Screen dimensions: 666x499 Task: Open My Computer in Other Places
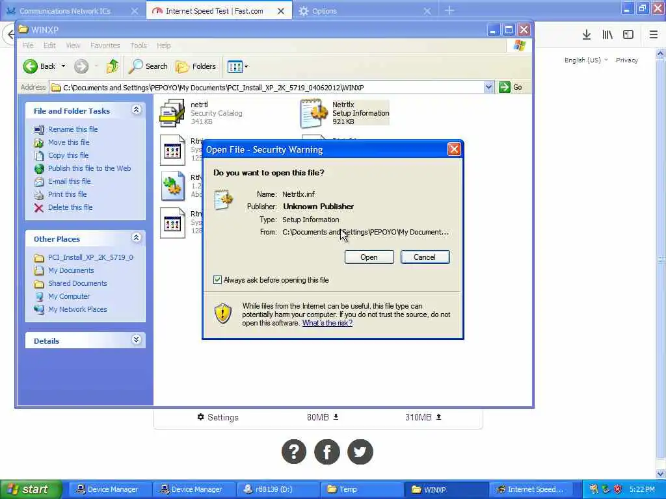click(69, 296)
